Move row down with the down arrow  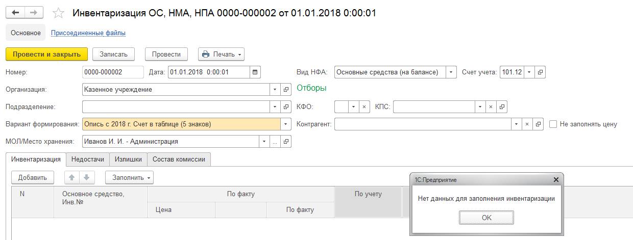86,177
